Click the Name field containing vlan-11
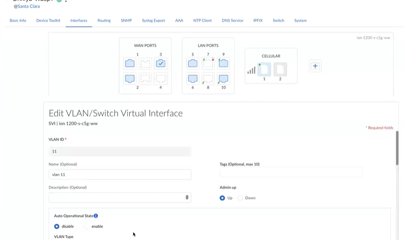The width and height of the screenshot is (404, 240). (x=120, y=175)
